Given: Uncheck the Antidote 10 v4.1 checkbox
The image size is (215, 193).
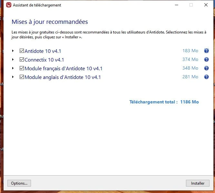Looking at the screenshot, I should (x=22, y=51).
